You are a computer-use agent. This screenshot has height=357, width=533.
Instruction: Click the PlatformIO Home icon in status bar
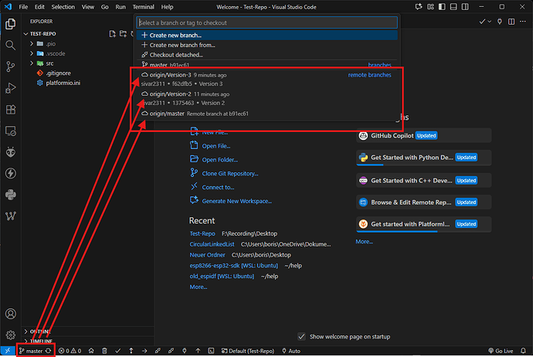coord(91,351)
